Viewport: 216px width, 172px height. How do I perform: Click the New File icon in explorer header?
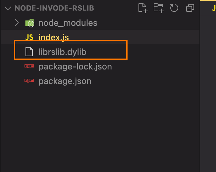(x=143, y=8)
